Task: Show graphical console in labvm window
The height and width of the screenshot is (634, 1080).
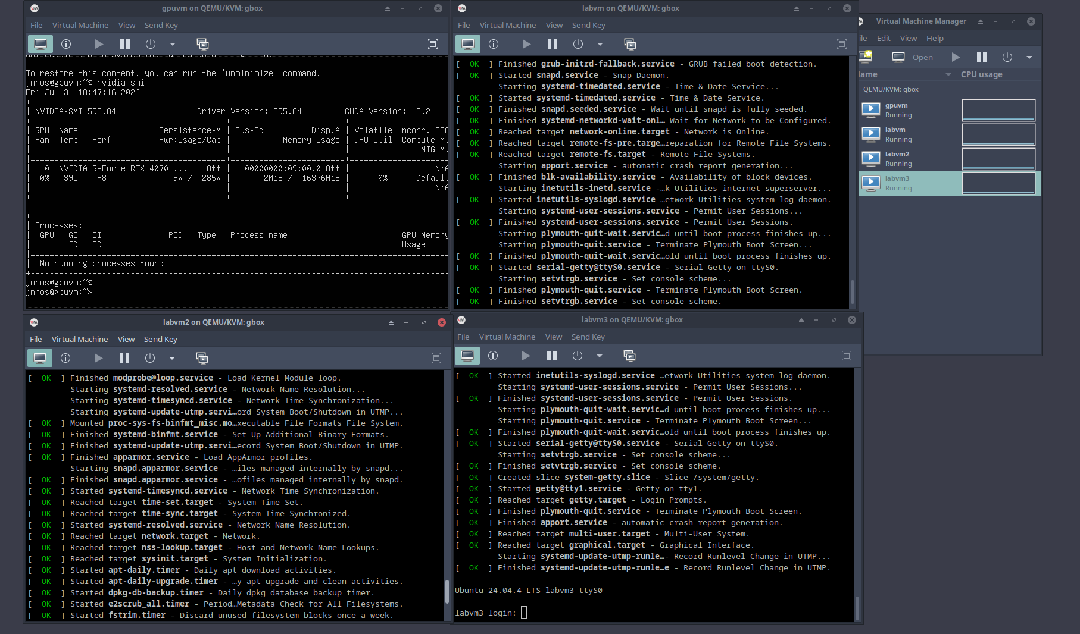Action: [x=468, y=44]
